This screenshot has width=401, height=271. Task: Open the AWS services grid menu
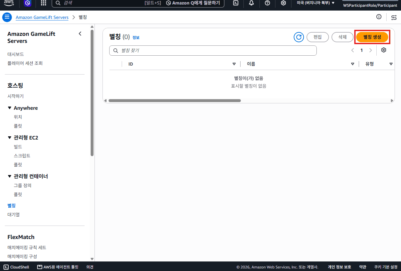(44, 3)
